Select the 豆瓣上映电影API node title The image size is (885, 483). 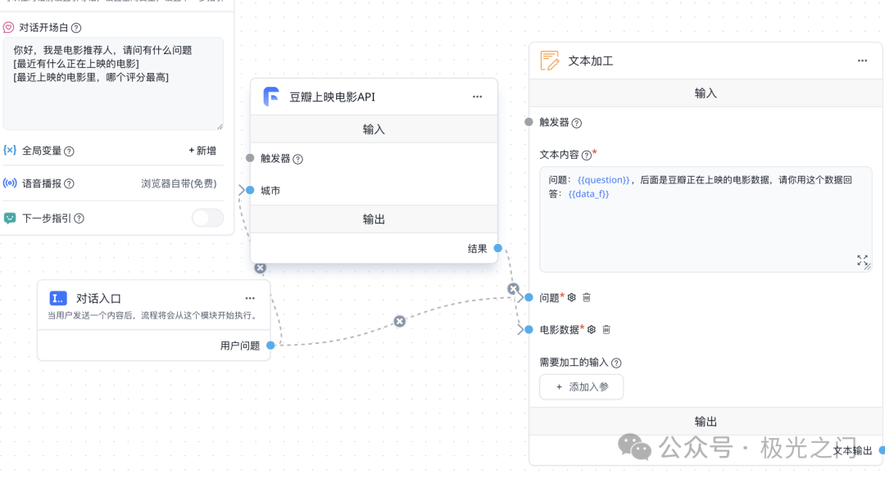[333, 97]
